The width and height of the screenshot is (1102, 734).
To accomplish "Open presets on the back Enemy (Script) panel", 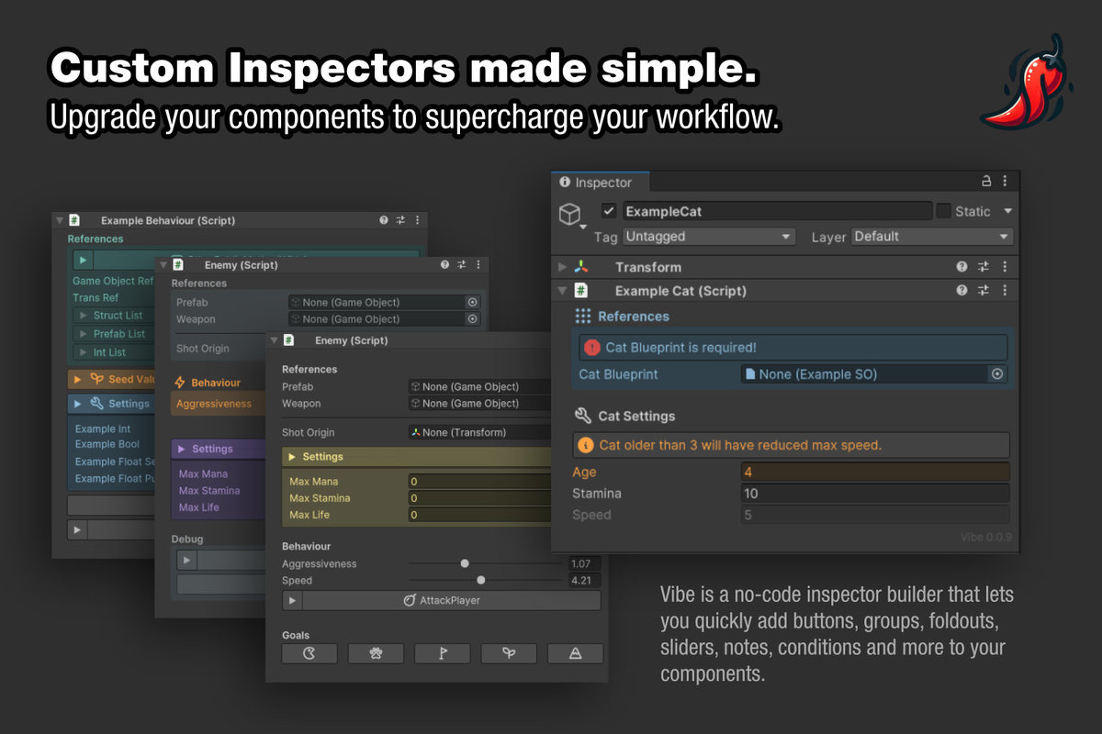I will point(461,265).
